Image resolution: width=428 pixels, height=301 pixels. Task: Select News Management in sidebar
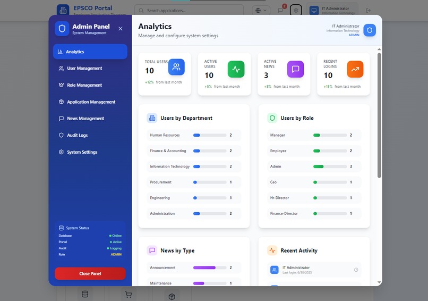pos(90,119)
